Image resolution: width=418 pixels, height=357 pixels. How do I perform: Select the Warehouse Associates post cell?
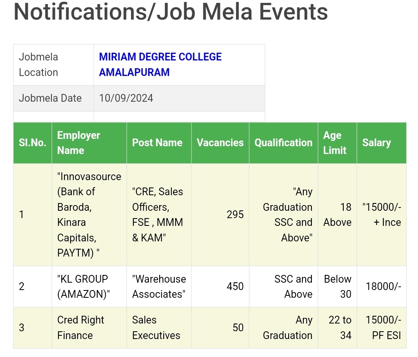159,287
